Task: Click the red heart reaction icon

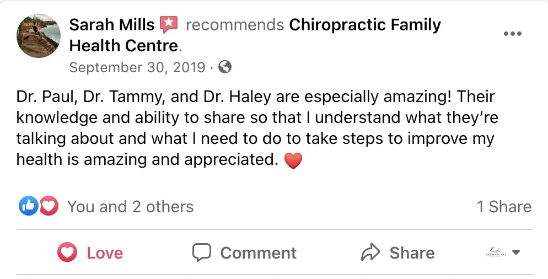Action: 49,206
